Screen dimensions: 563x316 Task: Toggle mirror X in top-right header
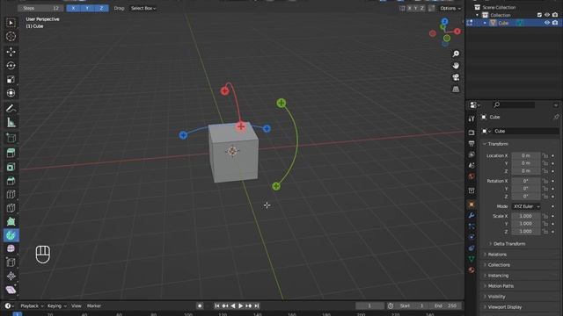(409, 8)
